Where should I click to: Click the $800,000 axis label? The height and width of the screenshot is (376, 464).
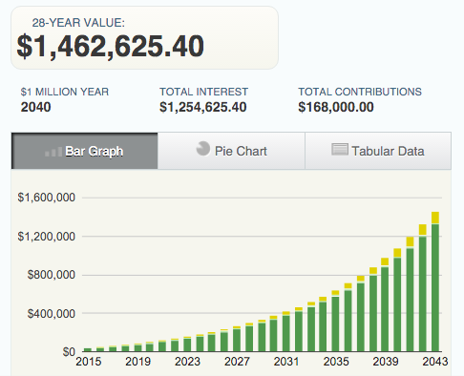52,275
